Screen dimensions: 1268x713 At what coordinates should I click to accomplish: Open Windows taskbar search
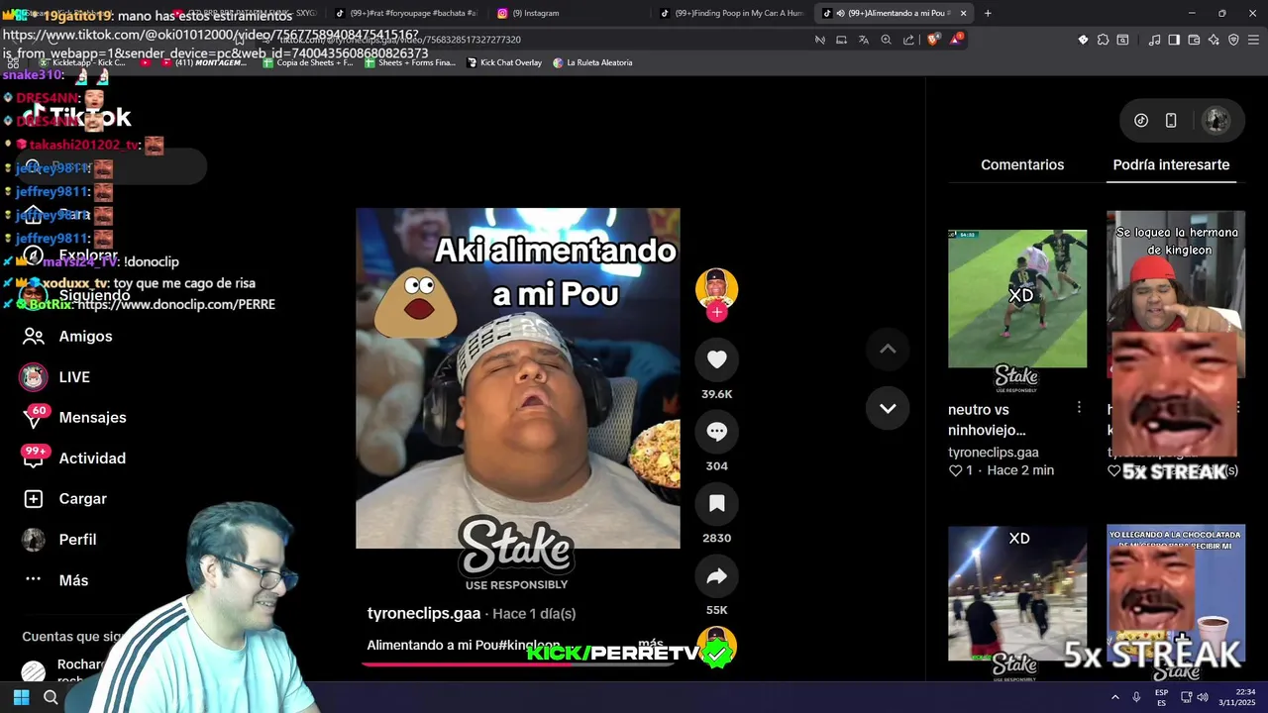pos(51,697)
